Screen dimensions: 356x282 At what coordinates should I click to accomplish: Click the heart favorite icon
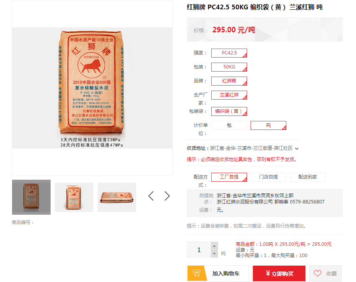click(317, 273)
